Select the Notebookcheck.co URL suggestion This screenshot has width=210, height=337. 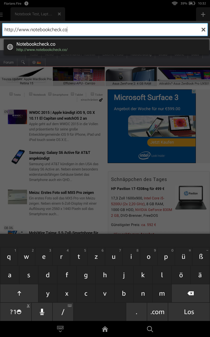[x=106, y=47]
